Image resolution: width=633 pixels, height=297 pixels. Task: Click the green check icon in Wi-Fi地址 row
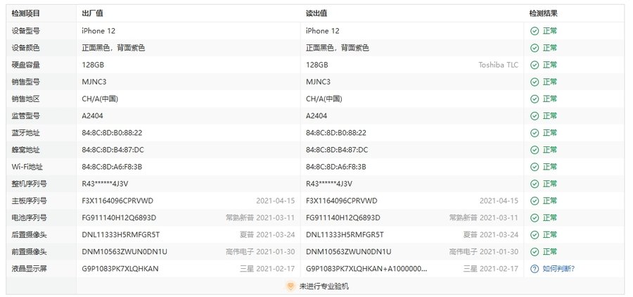point(535,167)
